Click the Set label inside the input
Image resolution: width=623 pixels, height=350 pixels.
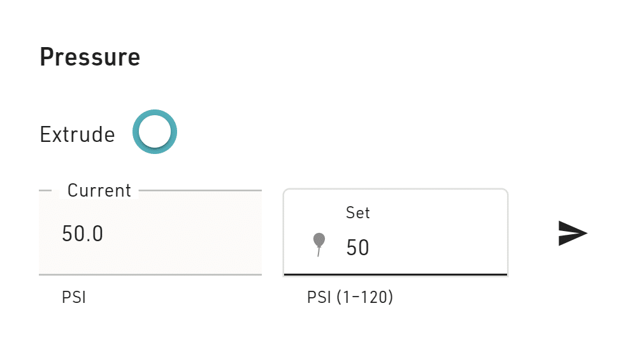tap(357, 213)
